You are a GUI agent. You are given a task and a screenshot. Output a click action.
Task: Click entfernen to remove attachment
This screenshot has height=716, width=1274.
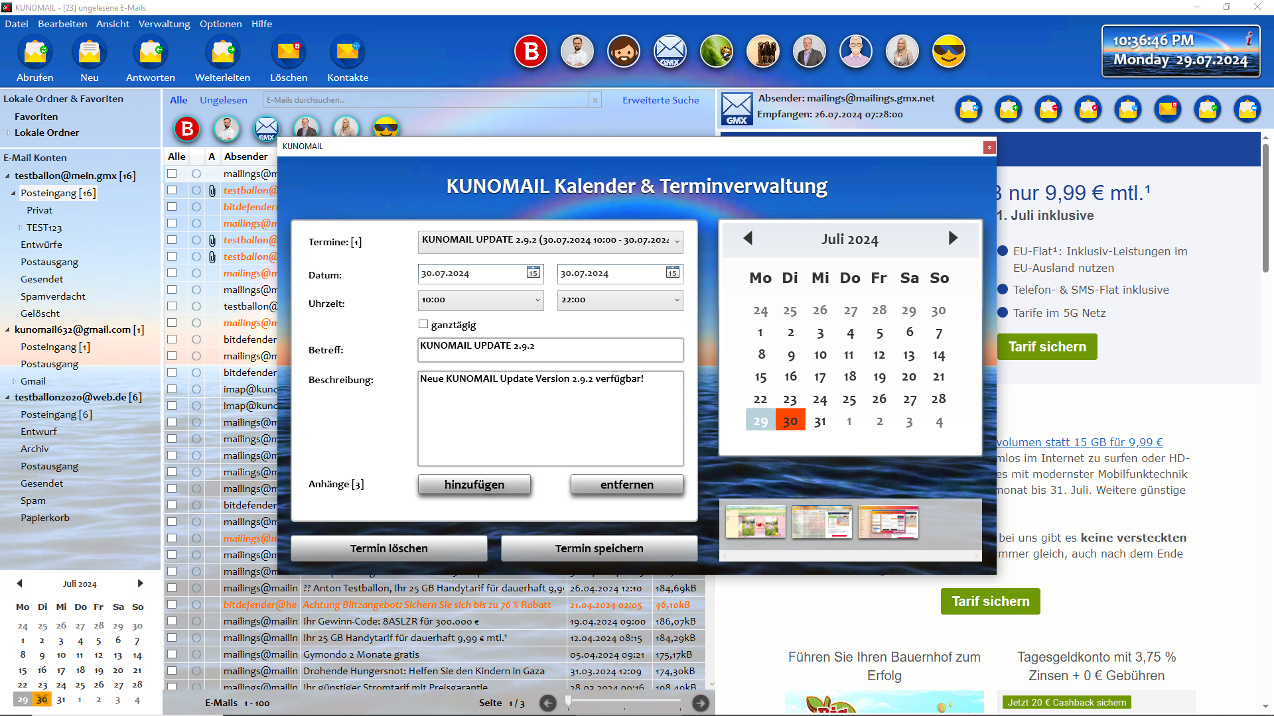click(627, 485)
